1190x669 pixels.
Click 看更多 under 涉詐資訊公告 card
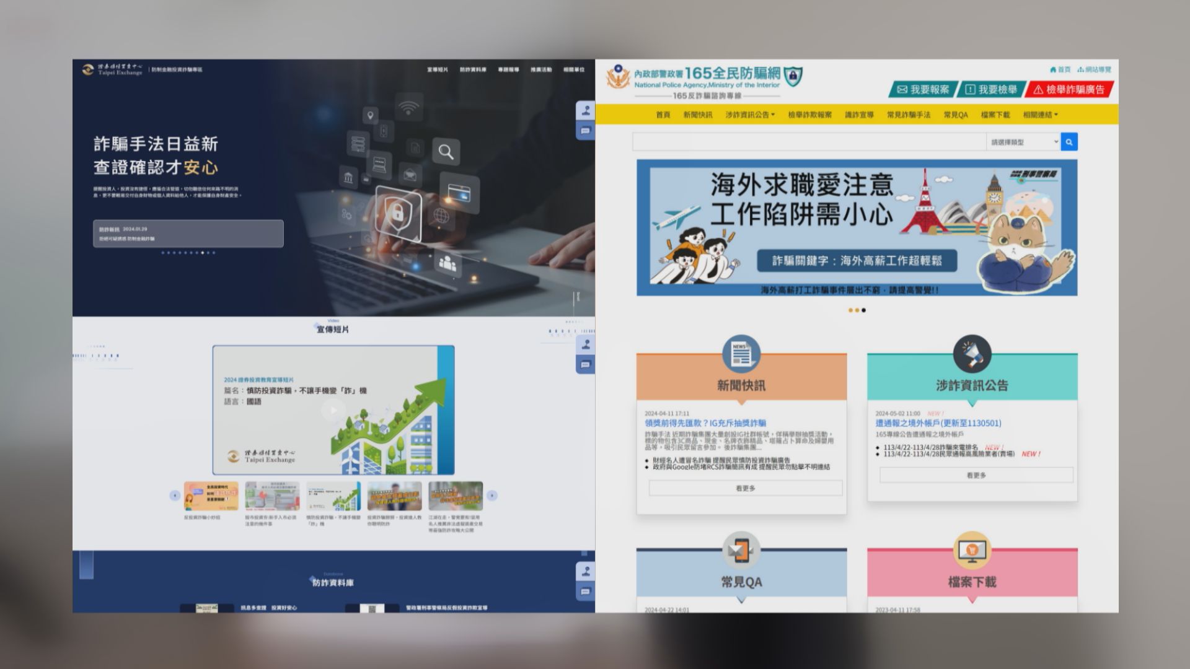[x=976, y=475]
